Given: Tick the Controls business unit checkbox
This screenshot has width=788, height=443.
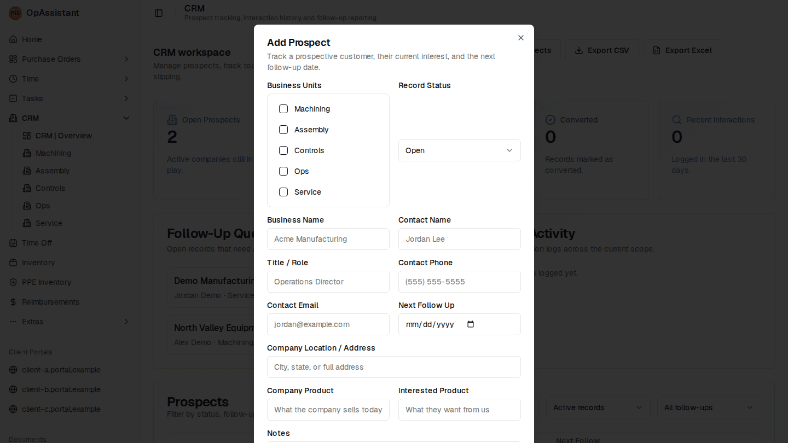Looking at the screenshot, I should pos(283,150).
